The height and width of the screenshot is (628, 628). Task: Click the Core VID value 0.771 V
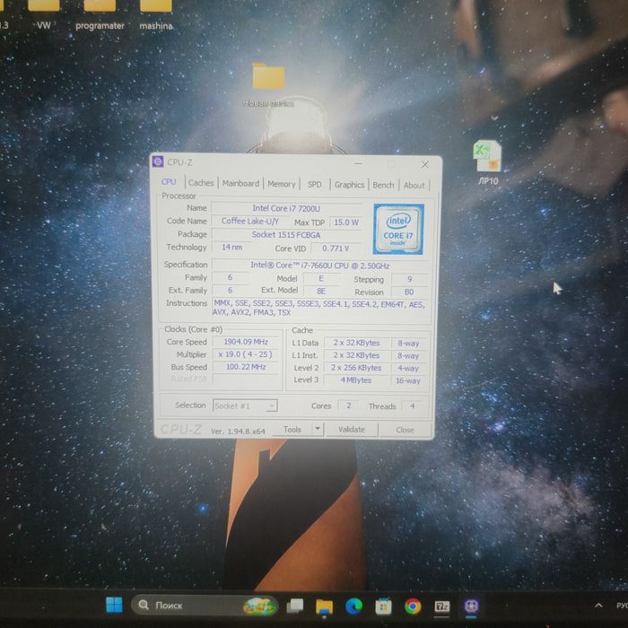point(336,249)
